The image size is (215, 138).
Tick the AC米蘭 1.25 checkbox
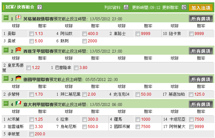click(31, 119)
